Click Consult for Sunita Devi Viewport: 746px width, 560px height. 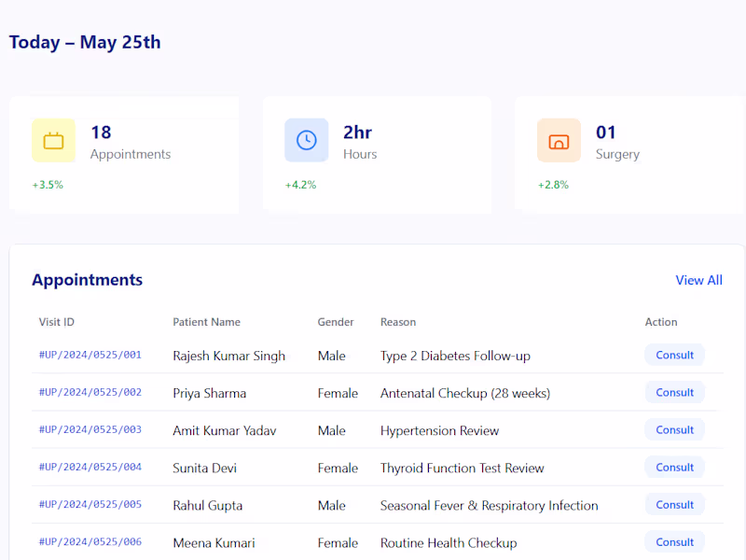pos(674,467)
